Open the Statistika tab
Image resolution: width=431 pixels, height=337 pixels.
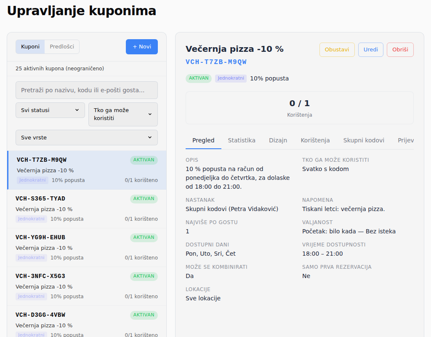(x=241, y=141)
